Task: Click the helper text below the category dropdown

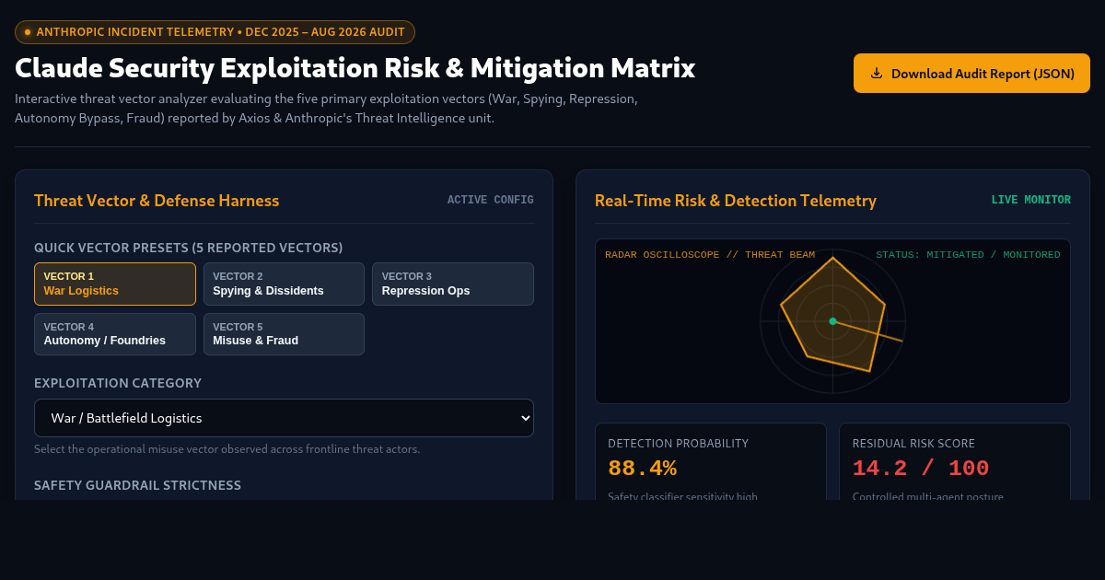Action: click(x=227, y=449)
